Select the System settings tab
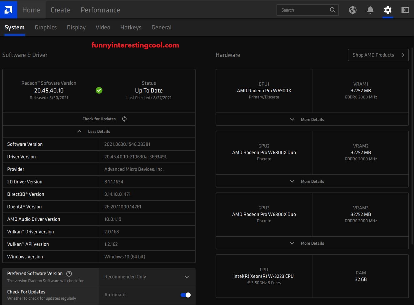This screenshot has height=305, width=414. (x=15, y=27)
